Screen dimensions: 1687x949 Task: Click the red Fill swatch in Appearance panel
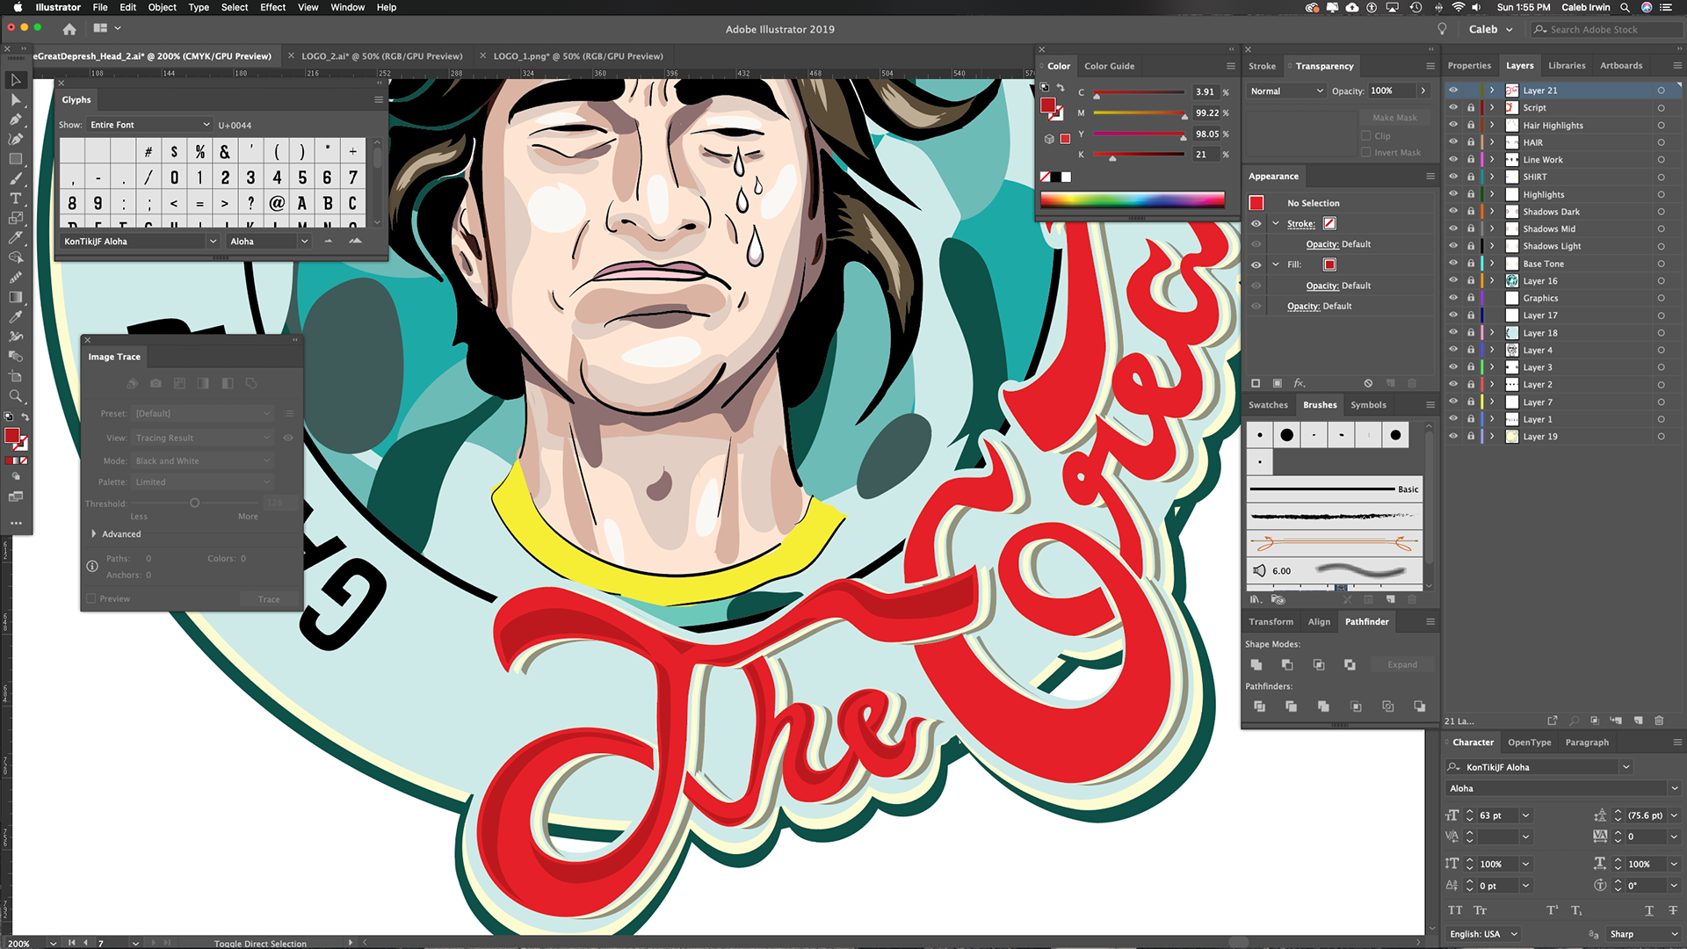click(1329, 264)
